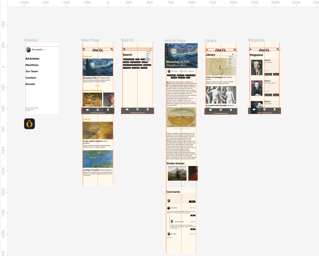The height and width of the screenshot is (256, 319).
Task: Click the Contents button for Issue 3
Action: (x=268, y=95)
